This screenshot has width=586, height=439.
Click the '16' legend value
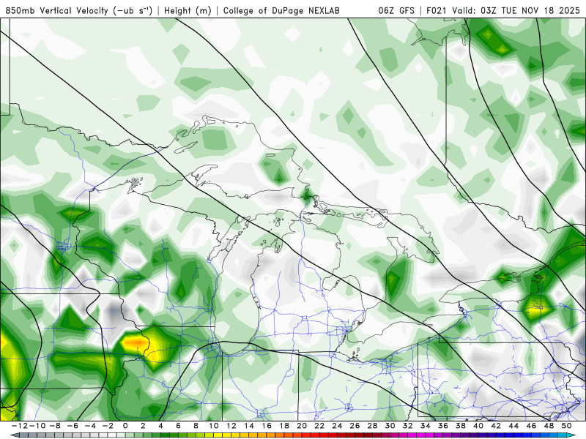pos(267,426)
